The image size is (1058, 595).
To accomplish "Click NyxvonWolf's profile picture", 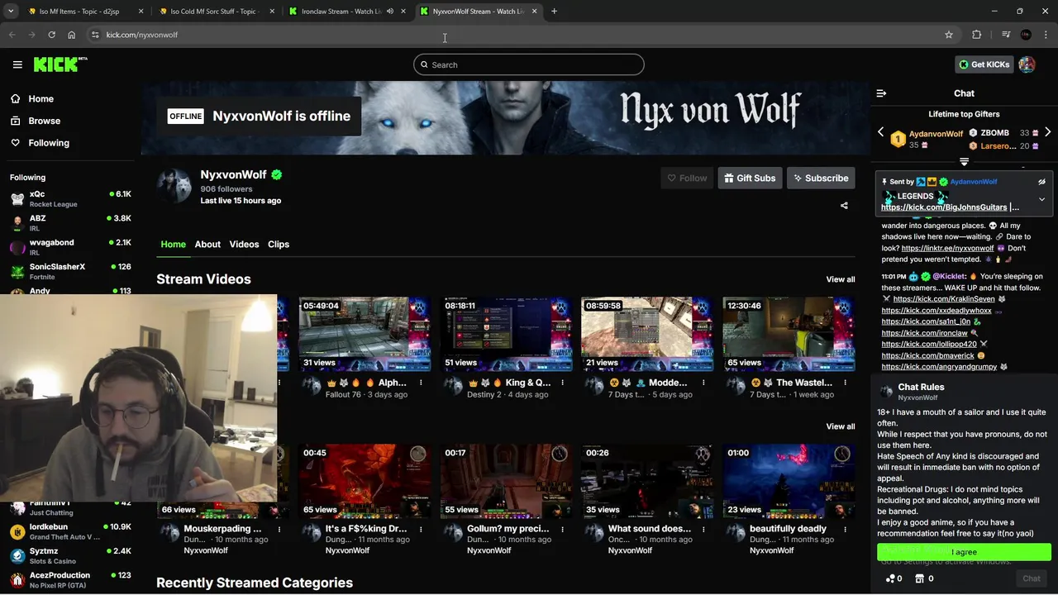I will (x=174, y=186).
